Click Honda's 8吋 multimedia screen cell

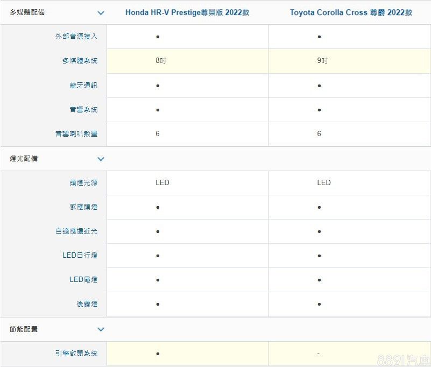160,61
